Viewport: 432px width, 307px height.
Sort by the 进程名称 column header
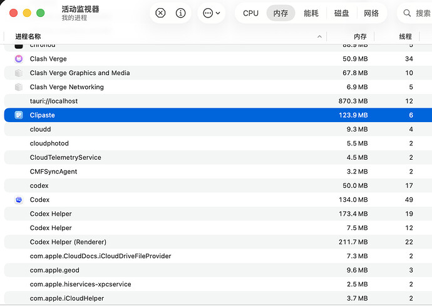[28, 36]
